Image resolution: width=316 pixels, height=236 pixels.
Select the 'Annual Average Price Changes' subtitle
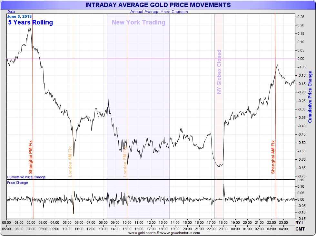tap(159, 12)
